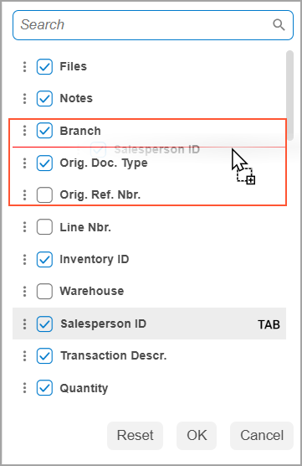This screenshot has width=302, height=466.
Task: Click the Reset button
Action: (x=135, y=435)
